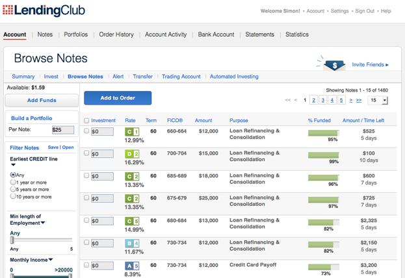This screenshot has height=278, width=405.
Task: Check the box for the $25,000 loan
Action: tap(86, 197)
